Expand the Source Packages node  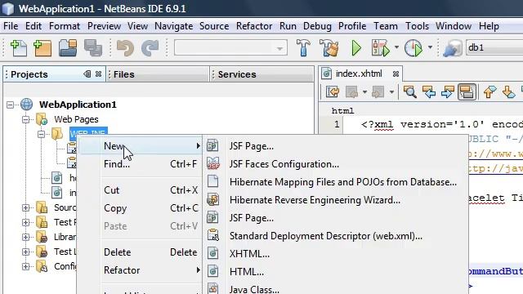click(x=25, y=207)
